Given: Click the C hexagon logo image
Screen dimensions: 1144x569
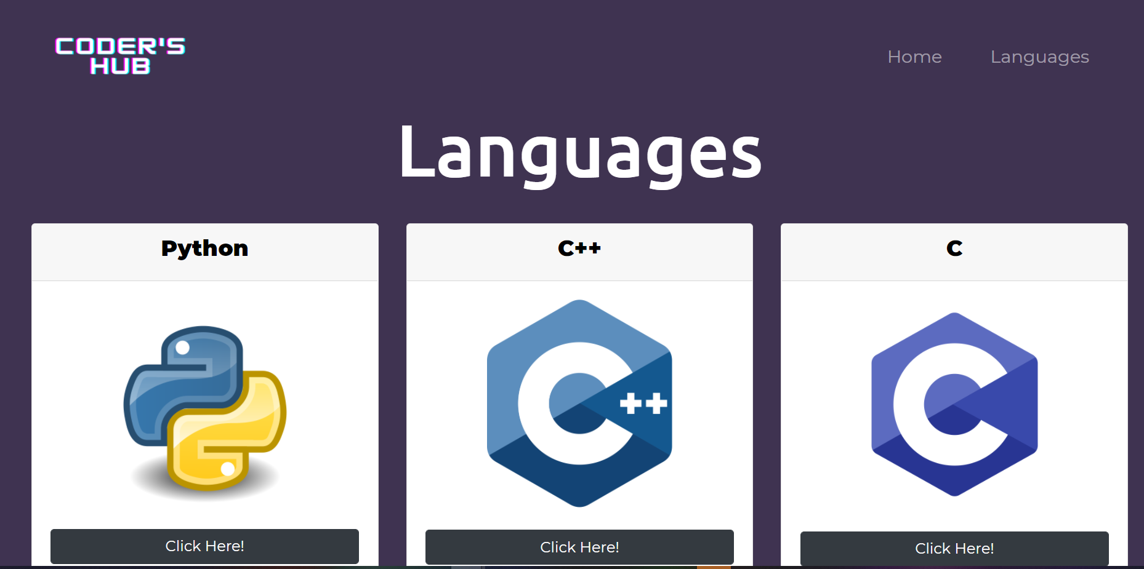Looking at the screenshot, I should 954,404.
